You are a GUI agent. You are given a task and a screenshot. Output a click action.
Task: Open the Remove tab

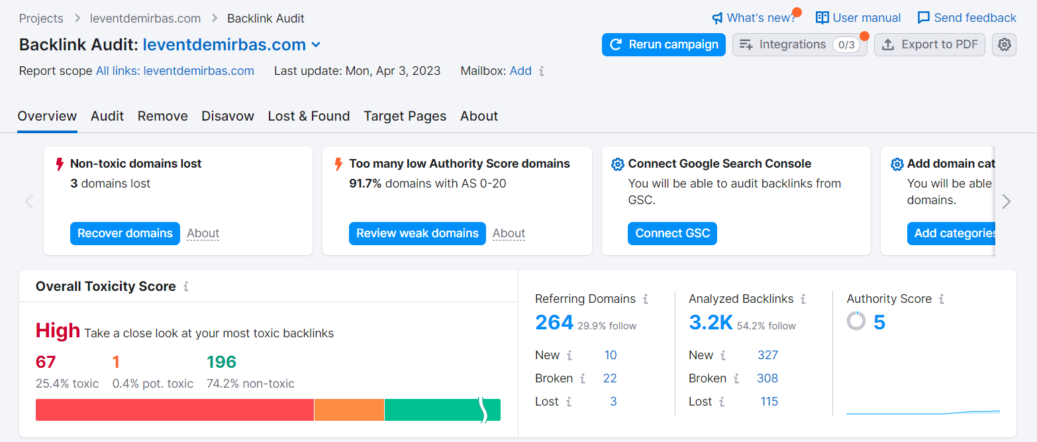click(163, 116)
